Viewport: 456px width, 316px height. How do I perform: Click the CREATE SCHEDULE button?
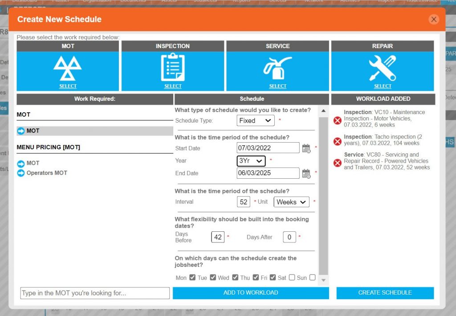point(385,293)
